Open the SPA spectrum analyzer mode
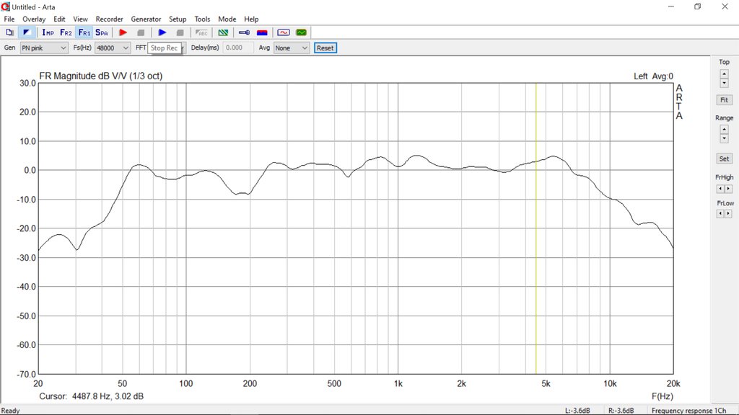Screen dimensions: 739x415 click(x=102, y=32)
